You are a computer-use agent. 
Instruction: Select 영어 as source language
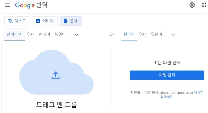point(31,35)
